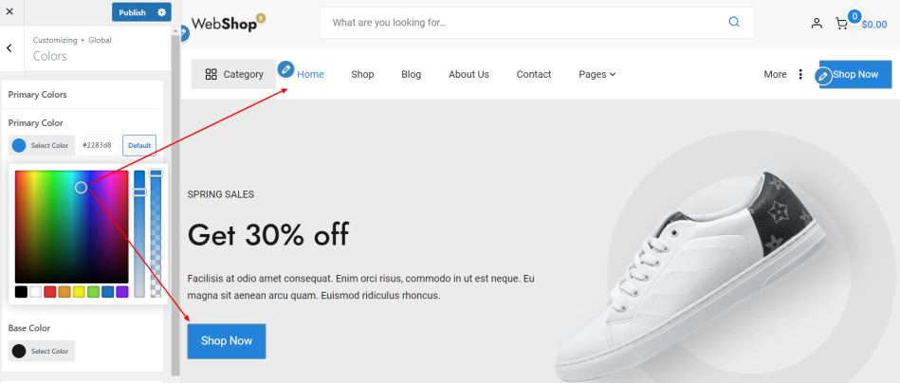The width and height of the screenshot is (900, 383).
Task: Click the search magnifier icon
Action: (734, 23)
